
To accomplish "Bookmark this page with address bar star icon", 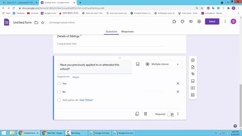I will pos(202,8).
